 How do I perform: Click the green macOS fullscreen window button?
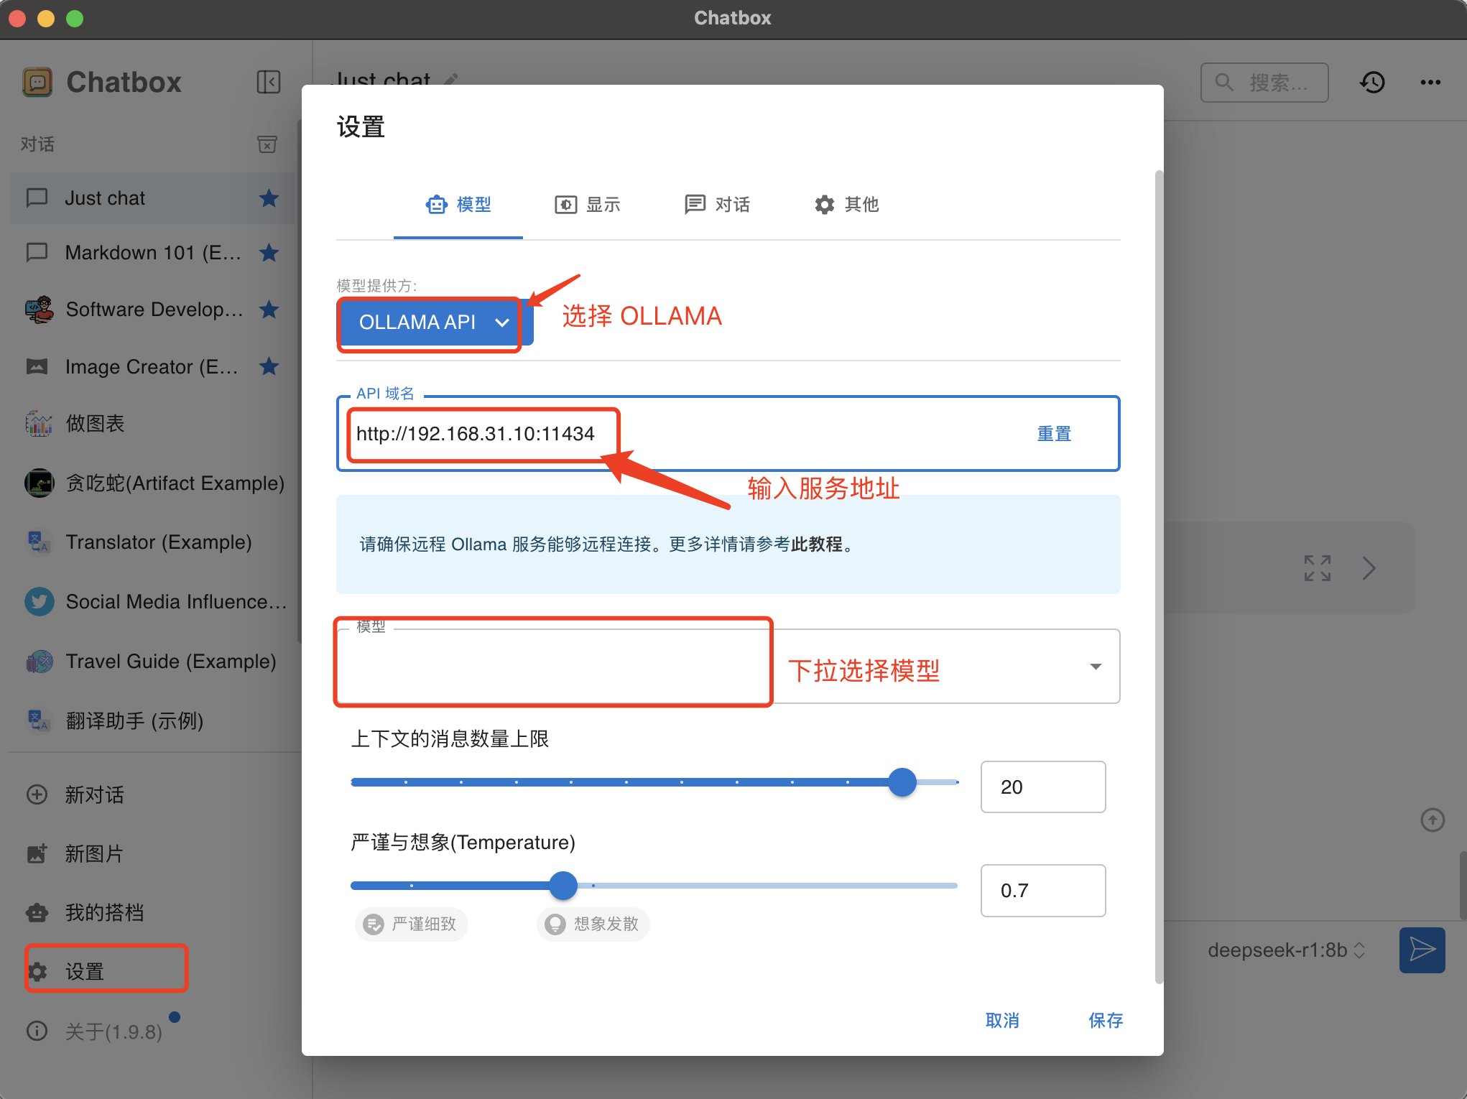click(x=75, y=19)
